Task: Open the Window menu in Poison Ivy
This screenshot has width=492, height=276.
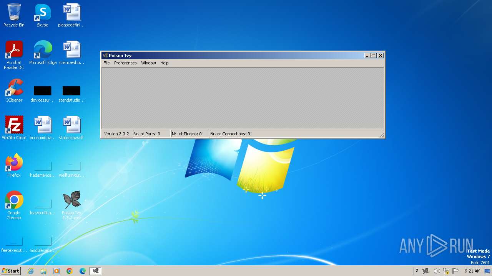Action: coord(148,63)
